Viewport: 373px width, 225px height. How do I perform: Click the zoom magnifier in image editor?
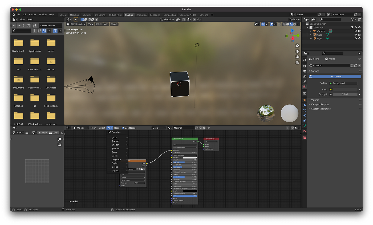(x=59, y=139)
